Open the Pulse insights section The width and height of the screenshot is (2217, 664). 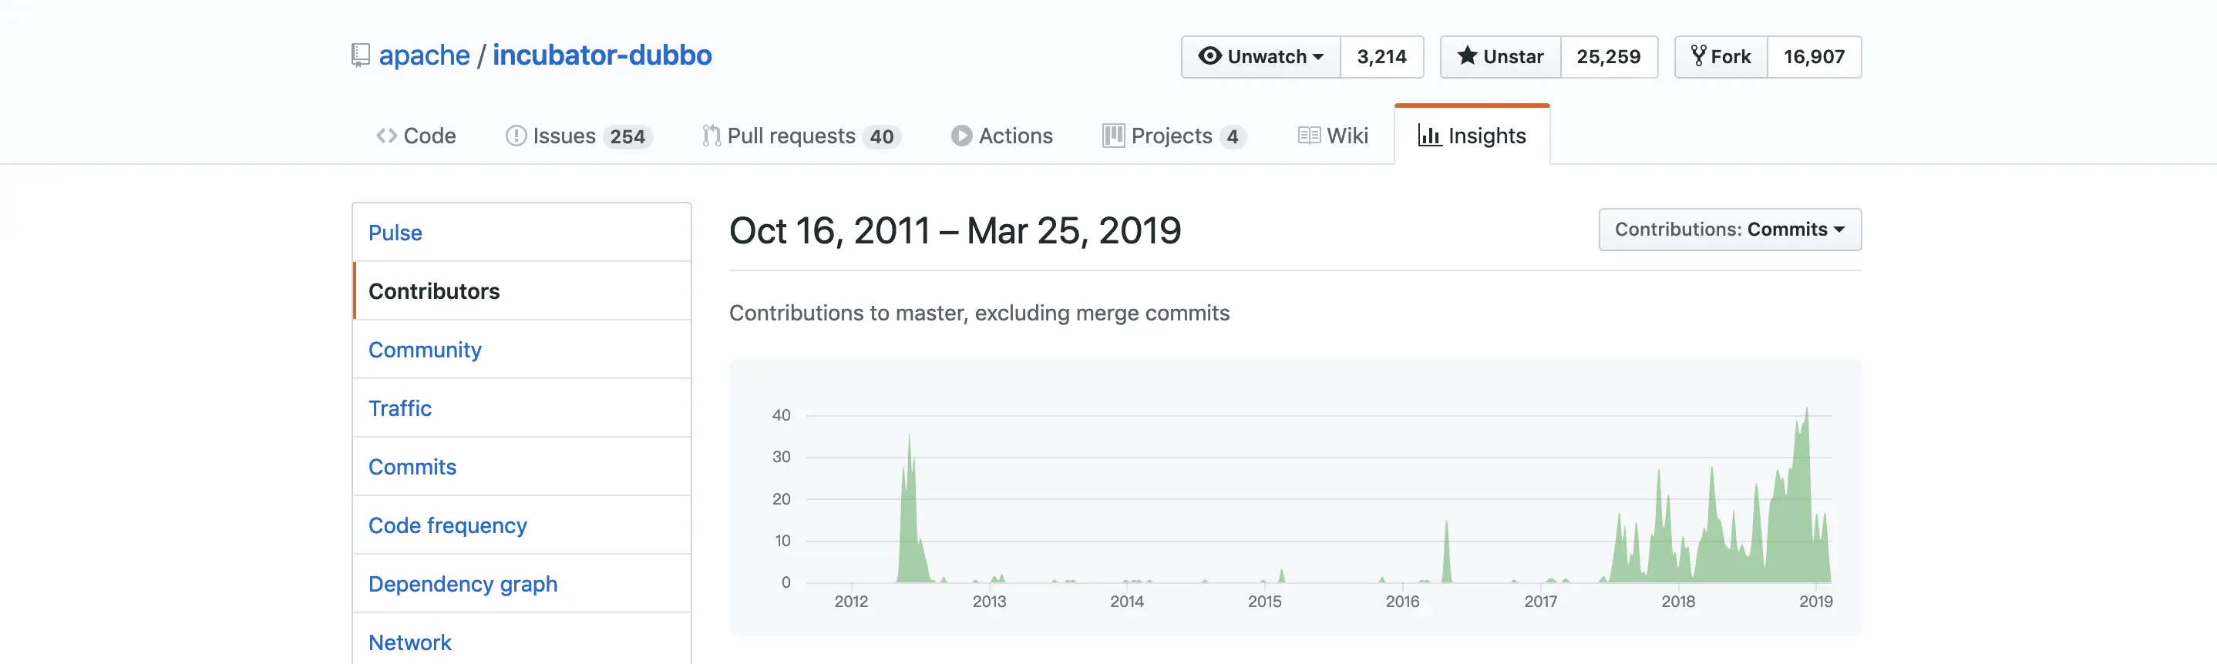click(x=395, y=233)
